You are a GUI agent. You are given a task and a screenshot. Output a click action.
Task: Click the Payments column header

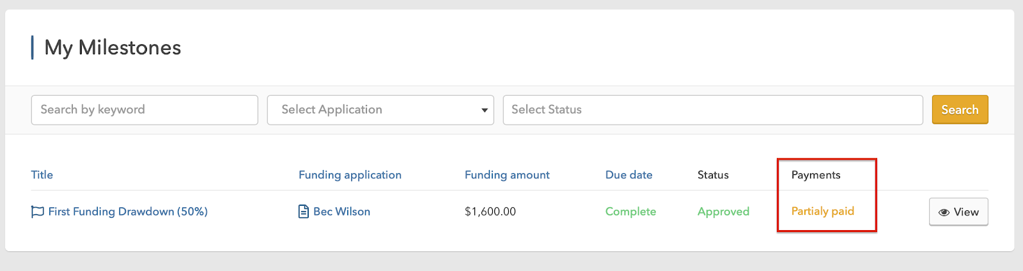click(816, 174)
